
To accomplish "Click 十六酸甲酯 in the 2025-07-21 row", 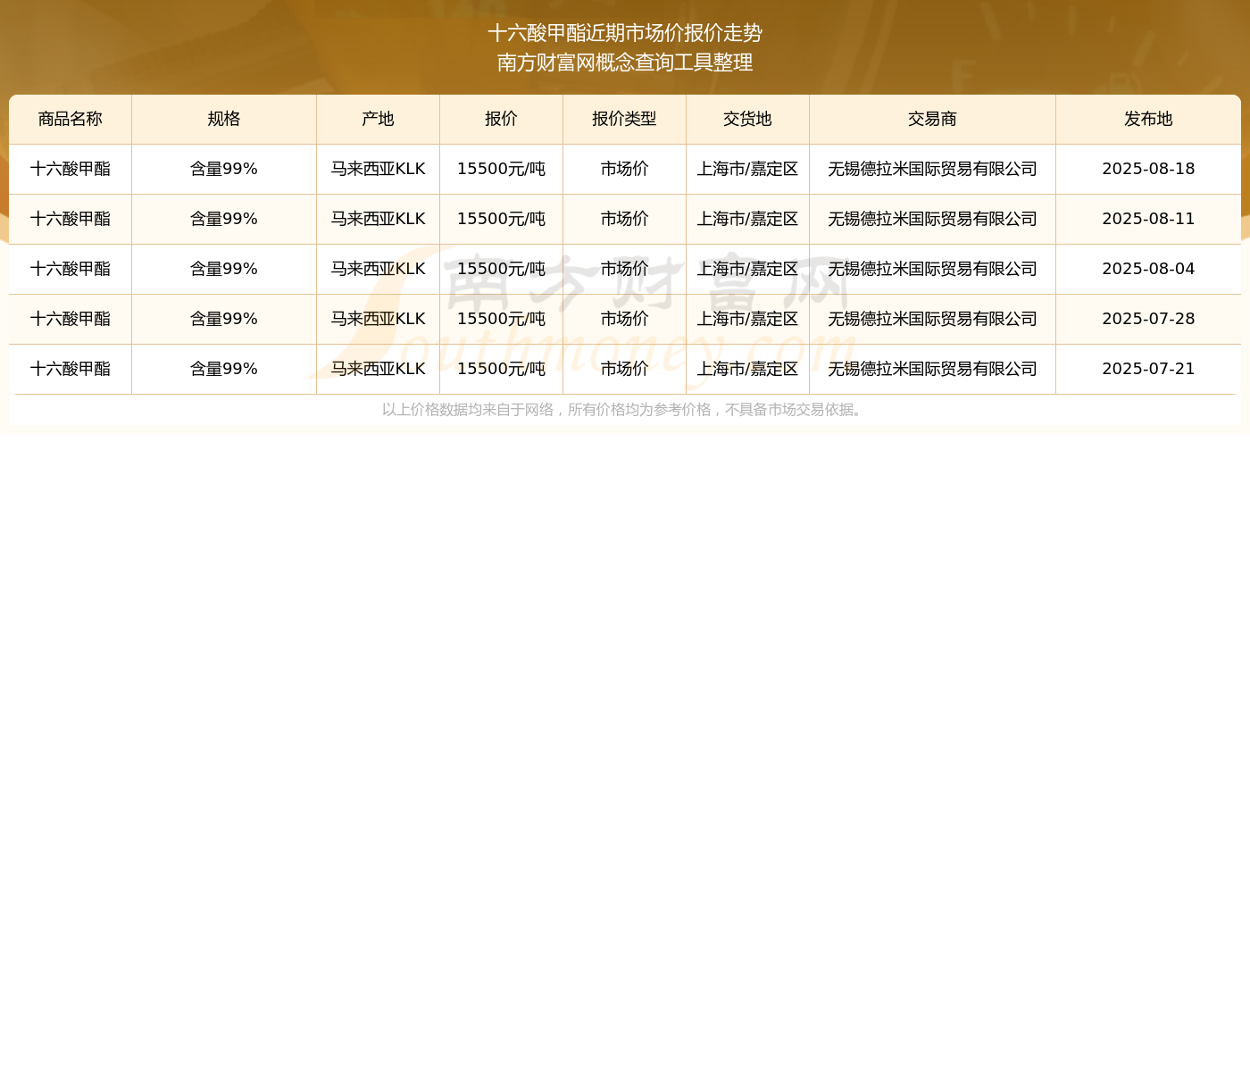I will (x=71, y=369).
